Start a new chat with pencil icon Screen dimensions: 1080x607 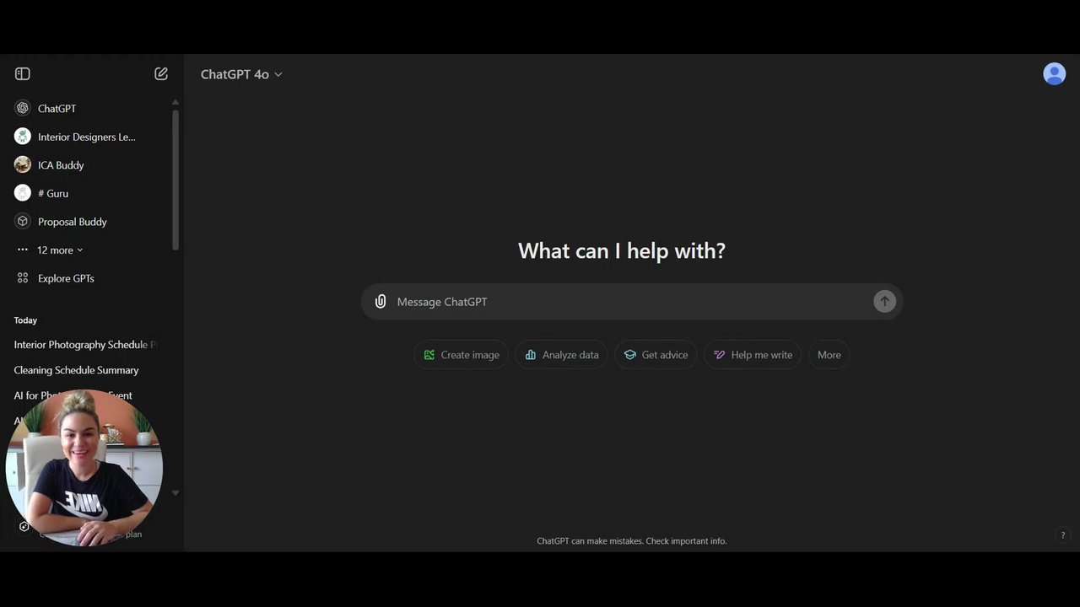[x=161, y=74]
